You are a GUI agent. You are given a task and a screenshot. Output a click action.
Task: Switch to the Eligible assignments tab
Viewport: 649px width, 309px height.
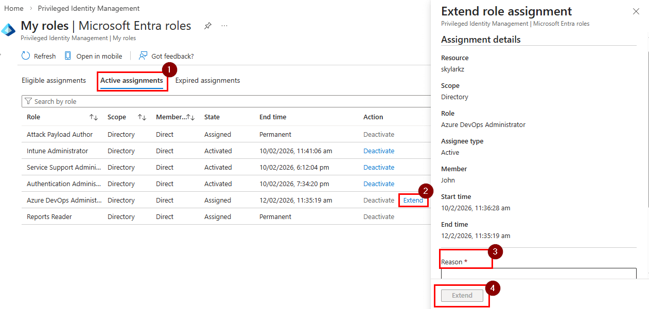tap(54, 80)
